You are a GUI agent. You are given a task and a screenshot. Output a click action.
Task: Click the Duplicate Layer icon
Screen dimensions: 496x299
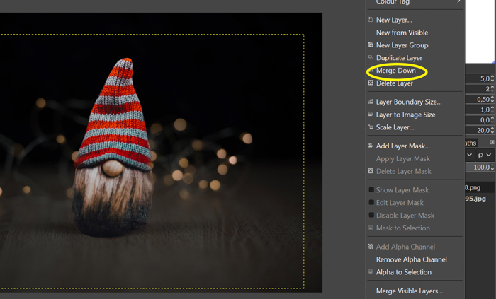click(371, 58)
